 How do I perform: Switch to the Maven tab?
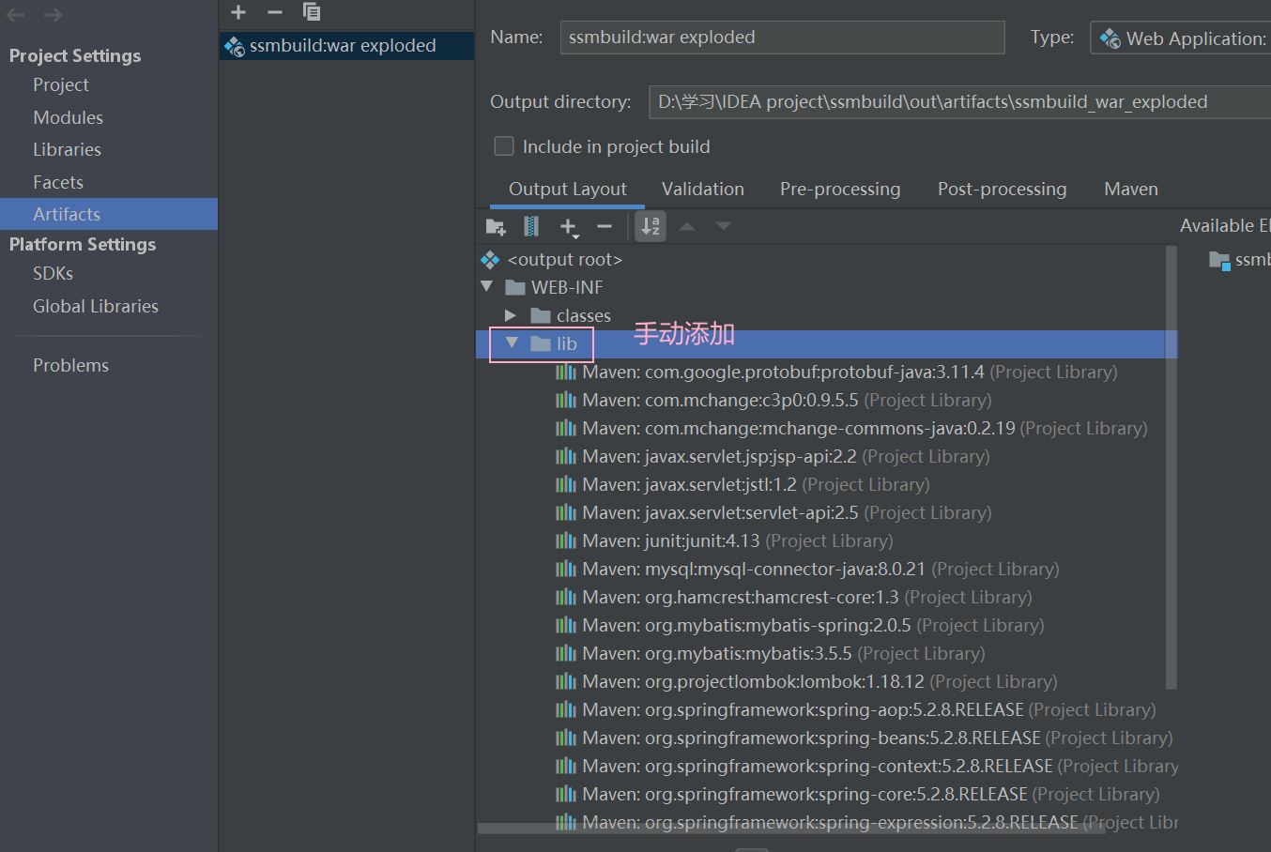click(1131, 189)
